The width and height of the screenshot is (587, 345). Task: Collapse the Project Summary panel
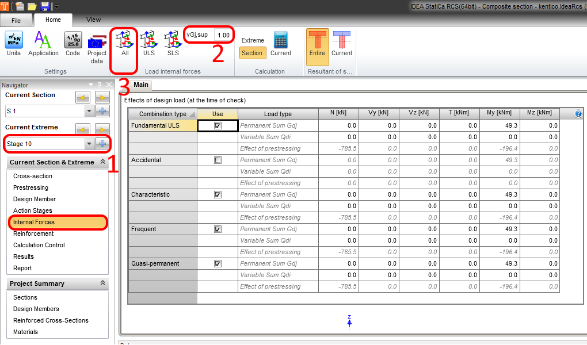(x=102, y=283)
